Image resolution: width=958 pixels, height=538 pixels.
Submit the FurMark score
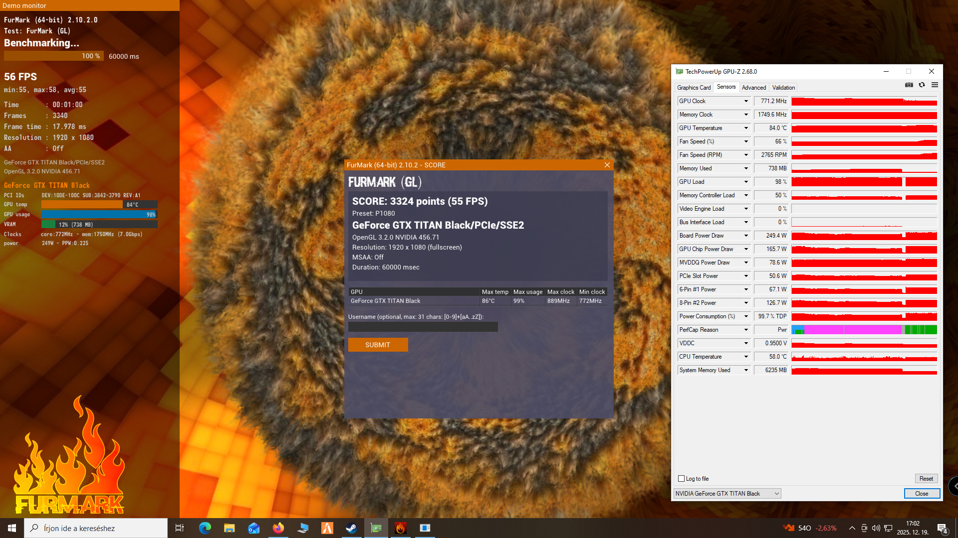pyautogui.click(x=378, y=345)
